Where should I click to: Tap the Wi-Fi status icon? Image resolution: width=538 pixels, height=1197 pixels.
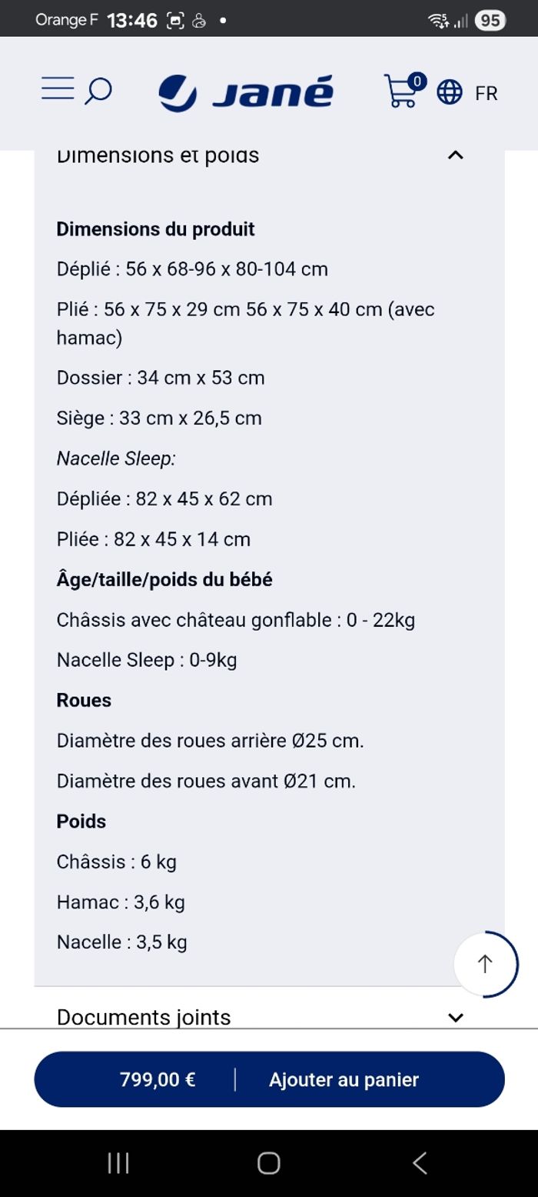click(x=438, y=21)
